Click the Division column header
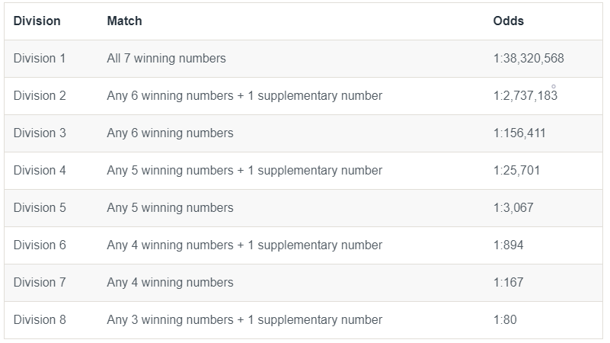The height and width of the screenshot is (343, 610). [x=37, y=21]
